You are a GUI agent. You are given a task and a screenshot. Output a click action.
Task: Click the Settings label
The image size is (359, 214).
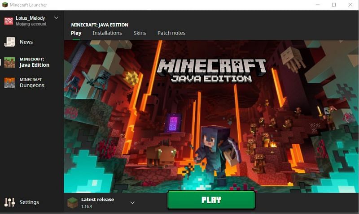[29, 202]
